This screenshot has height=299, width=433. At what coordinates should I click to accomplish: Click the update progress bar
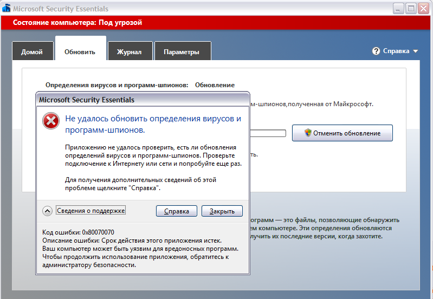(268, 133)
